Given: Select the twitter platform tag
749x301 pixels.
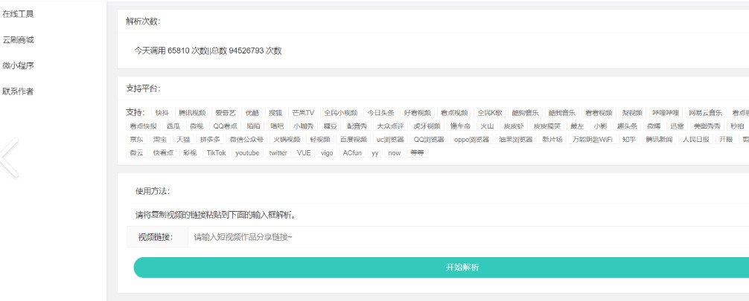Looking at the screenshot, I should [278, 152].
